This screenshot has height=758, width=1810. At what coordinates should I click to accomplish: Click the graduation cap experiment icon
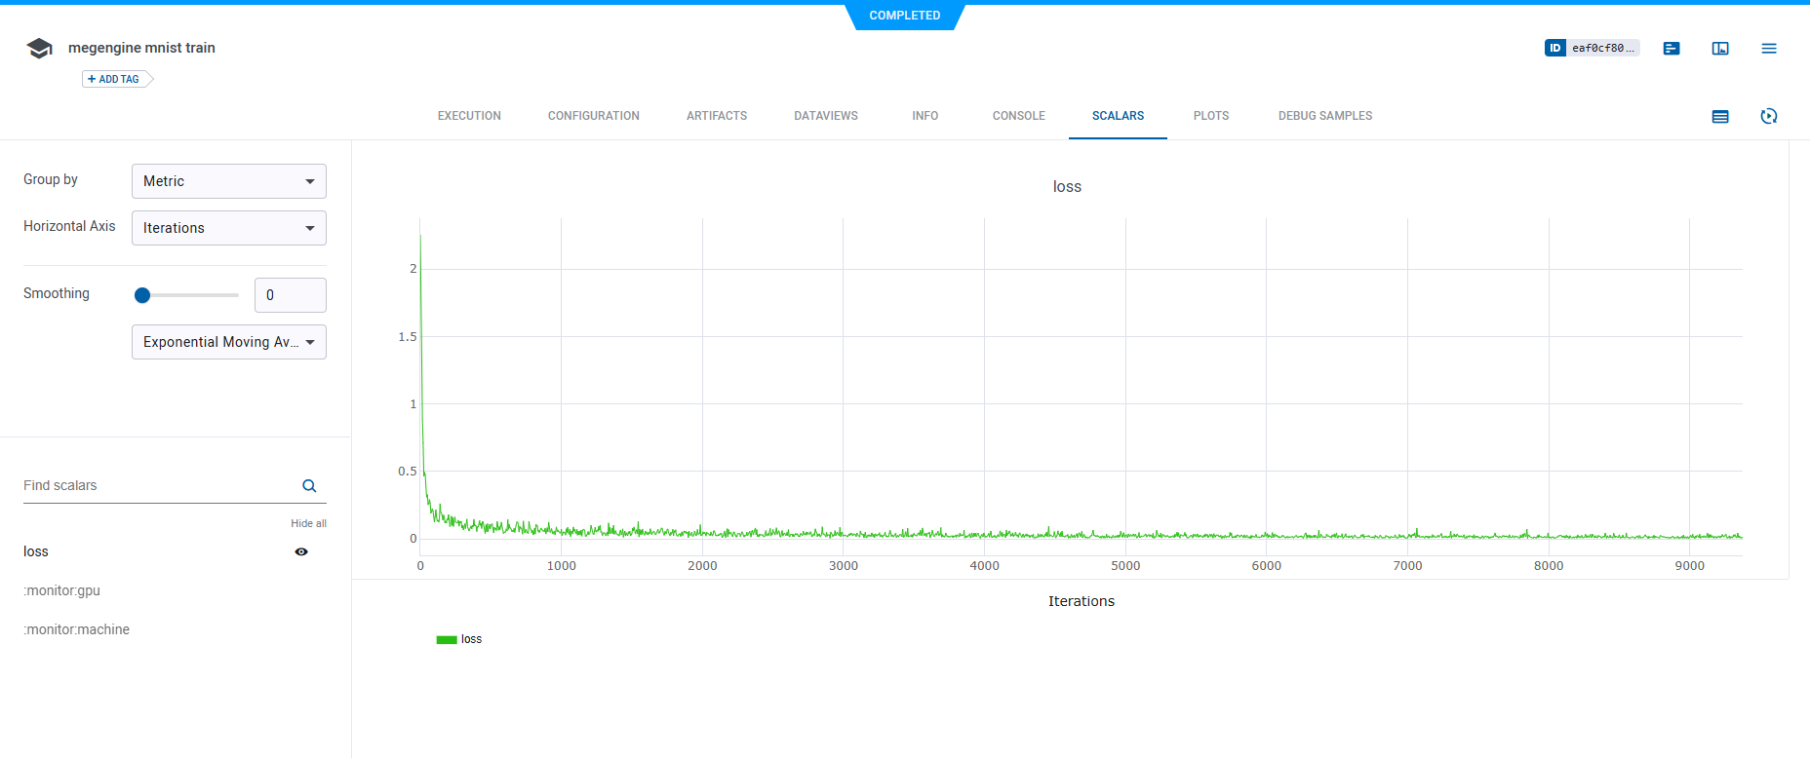(39, 49)
